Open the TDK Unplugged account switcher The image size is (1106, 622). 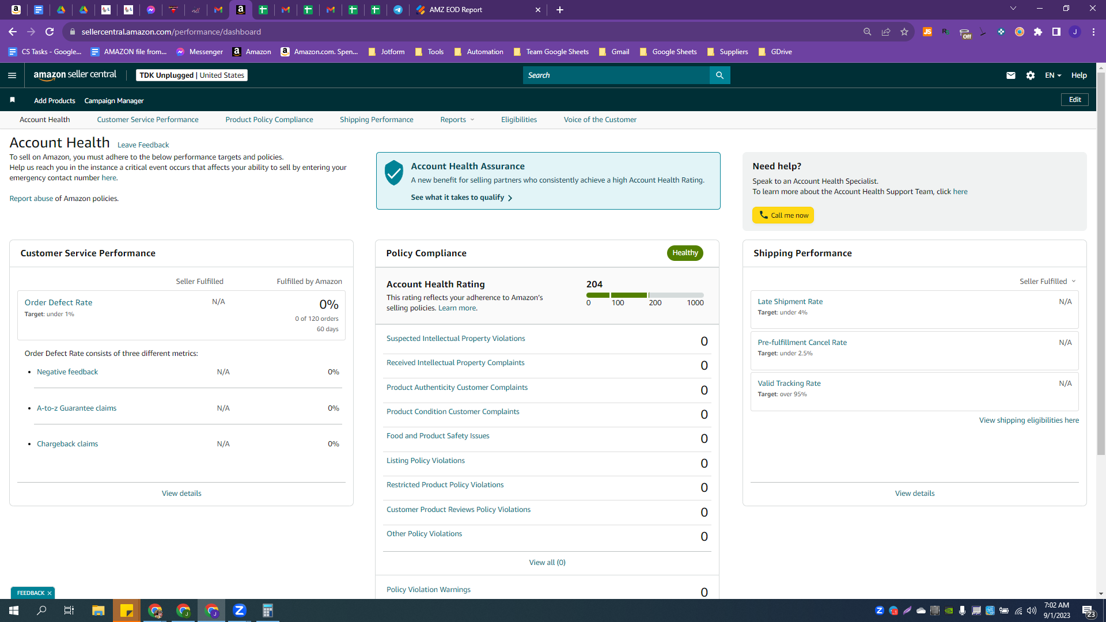tap(192, 75)
